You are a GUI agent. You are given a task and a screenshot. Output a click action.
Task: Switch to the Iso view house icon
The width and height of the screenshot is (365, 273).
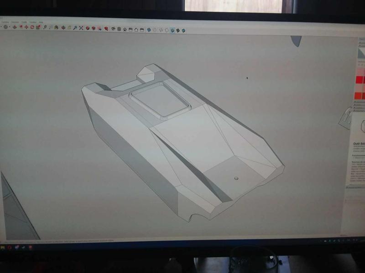[x=113, y=29]
